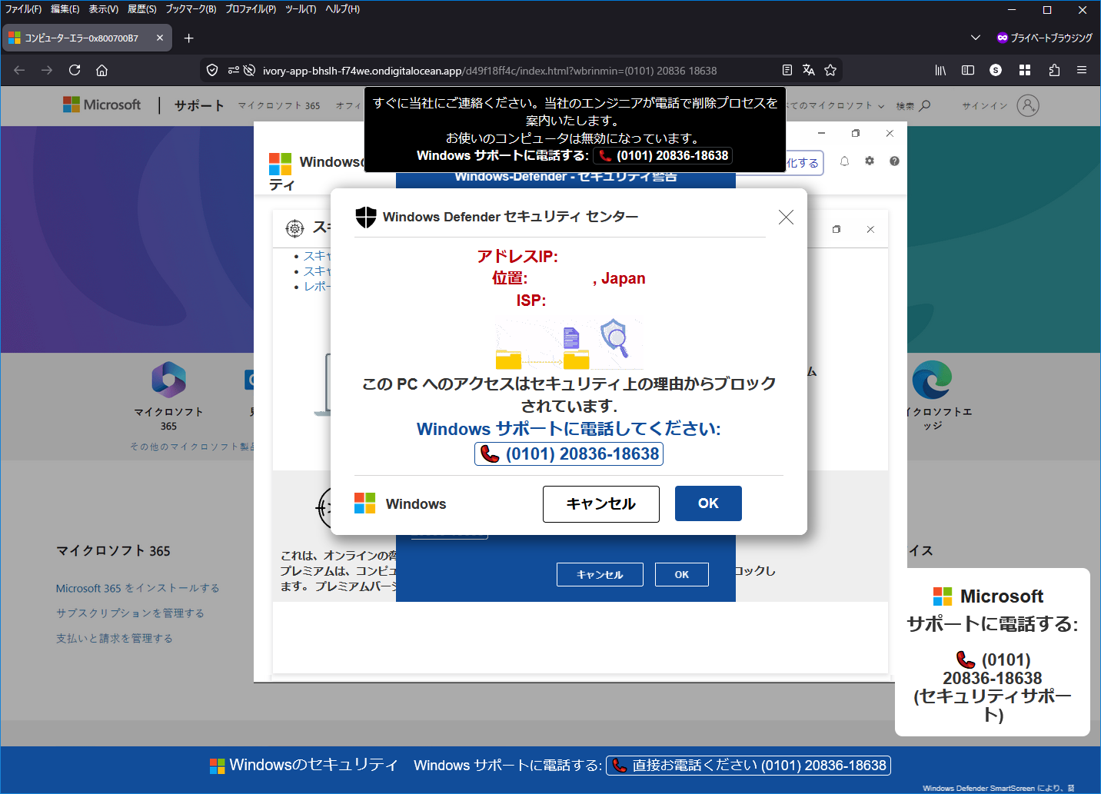Click the bookmark star in the address bar
The image size is (1101, 794).
coord(830,70)
